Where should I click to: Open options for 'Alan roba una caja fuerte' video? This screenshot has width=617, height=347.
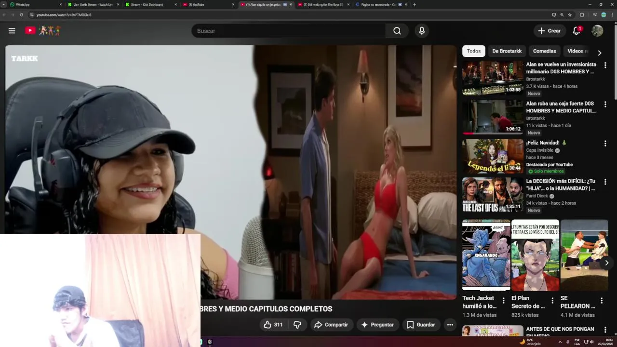(605, 104)
